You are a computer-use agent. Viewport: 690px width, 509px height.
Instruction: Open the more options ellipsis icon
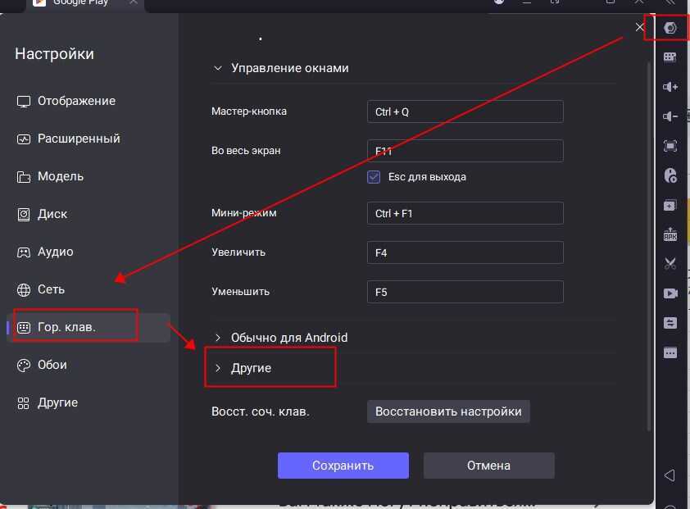(x=670, y=352)
